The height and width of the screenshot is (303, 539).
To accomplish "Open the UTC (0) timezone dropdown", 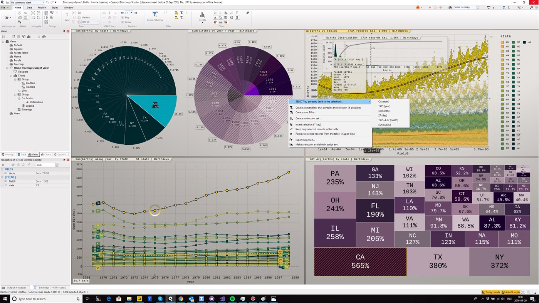I will (97, 22).
